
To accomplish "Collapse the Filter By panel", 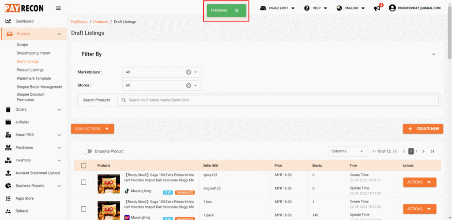I will 433,54.
